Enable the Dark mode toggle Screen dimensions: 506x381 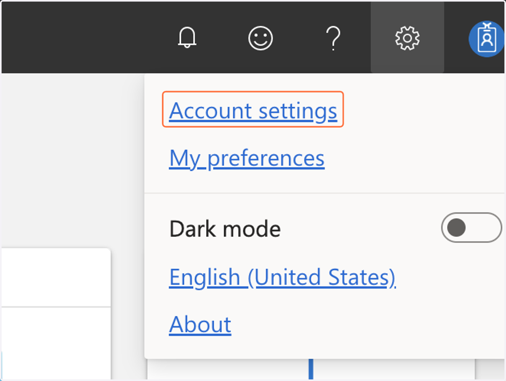(x=471, y=228)
